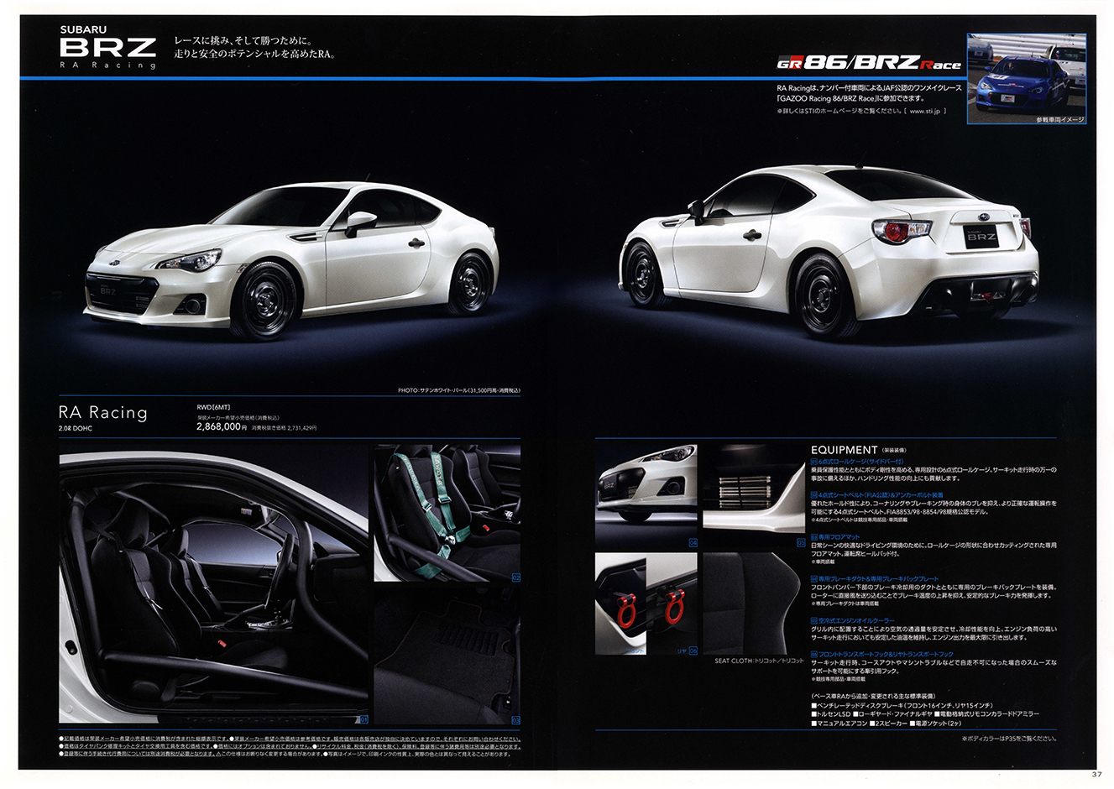
Task: Open the front bumper brake duct photo 04
Action: [646, 496]
